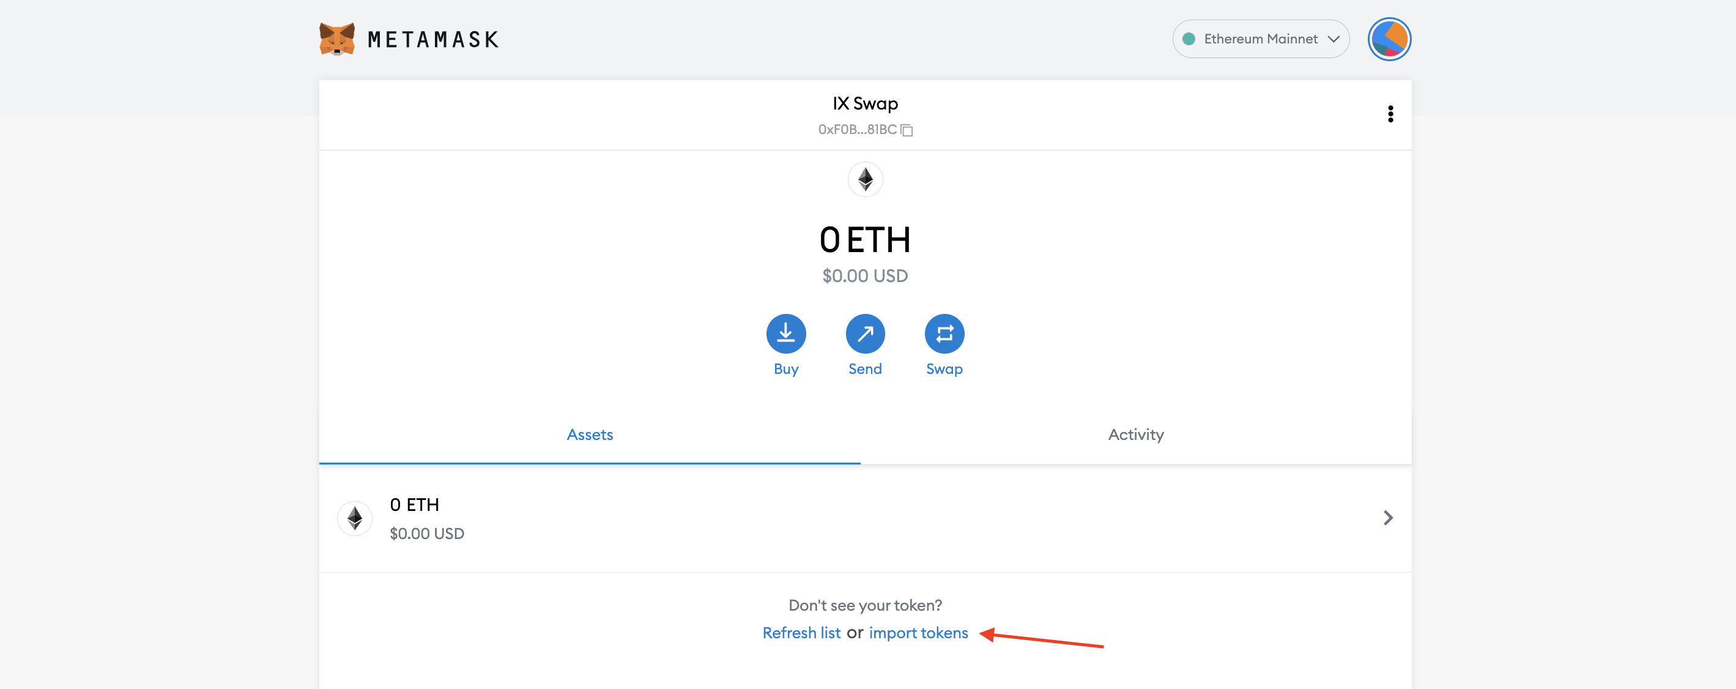Click the Refresh list link
The height and width of the screenshot is (689, 1736).
[x=801, y=633]
